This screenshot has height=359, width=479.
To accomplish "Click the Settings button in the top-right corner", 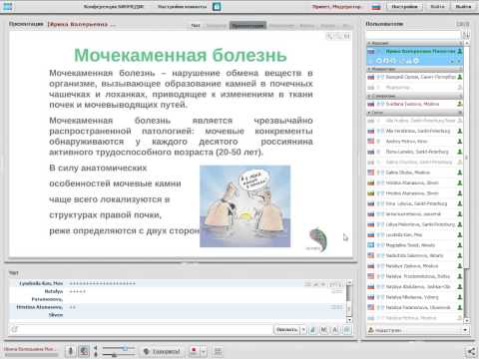I will point(404,6).
